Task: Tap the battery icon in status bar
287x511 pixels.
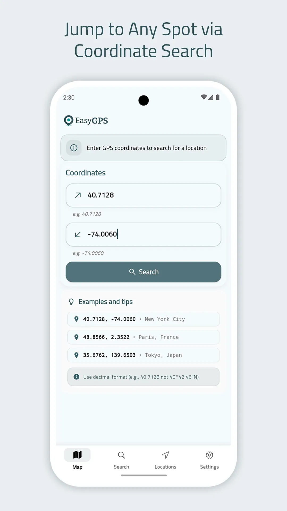Action: click(218, 97)
